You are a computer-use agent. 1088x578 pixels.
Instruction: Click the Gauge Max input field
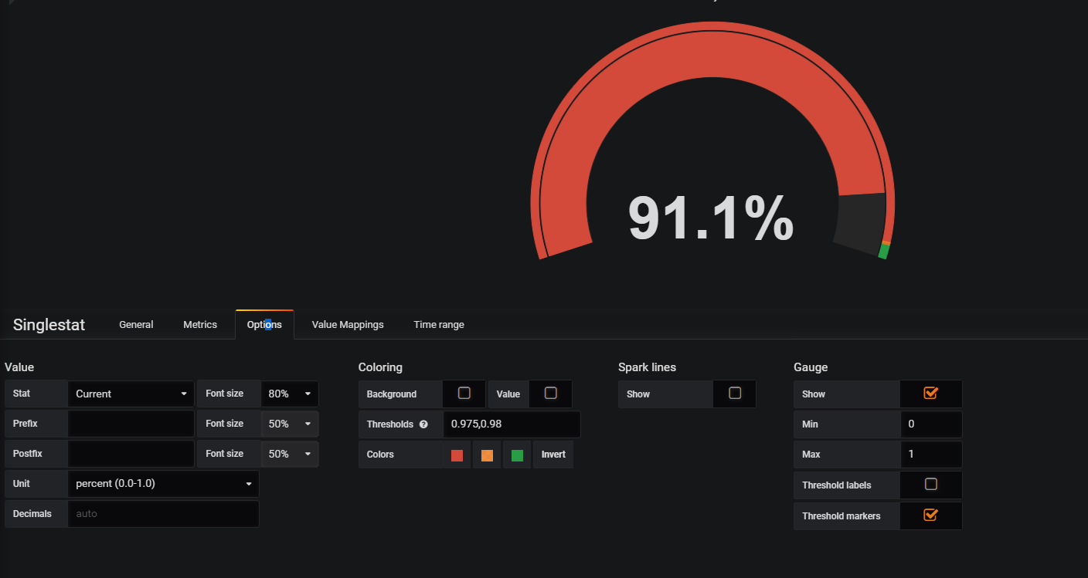tap(931, 455)
